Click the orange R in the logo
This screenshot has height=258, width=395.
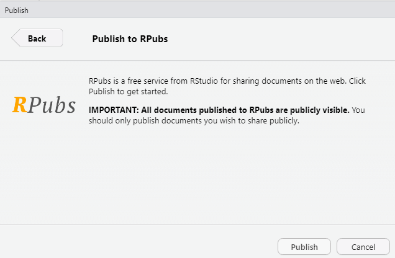pyautogui.click(x=19, y=105)
